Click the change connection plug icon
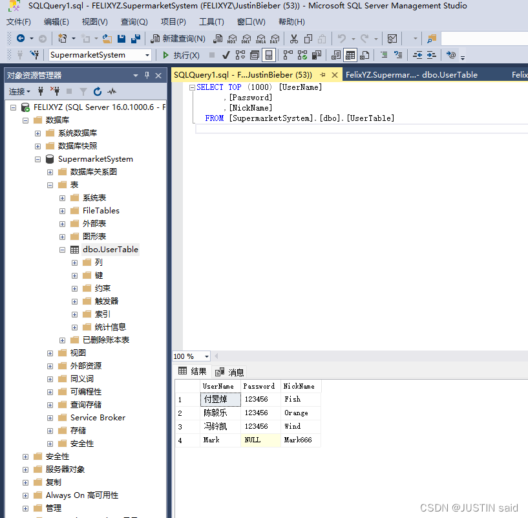The height and width of the screenshot is (518, 528). [x=34, y=55]
